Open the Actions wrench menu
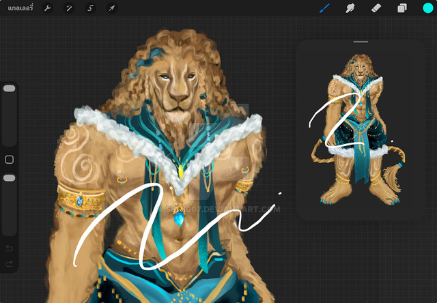The image size is (437, 303). point(47,8)
